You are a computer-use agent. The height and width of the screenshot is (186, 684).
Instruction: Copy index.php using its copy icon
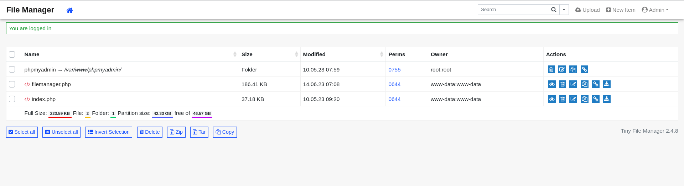coord(584,99)
